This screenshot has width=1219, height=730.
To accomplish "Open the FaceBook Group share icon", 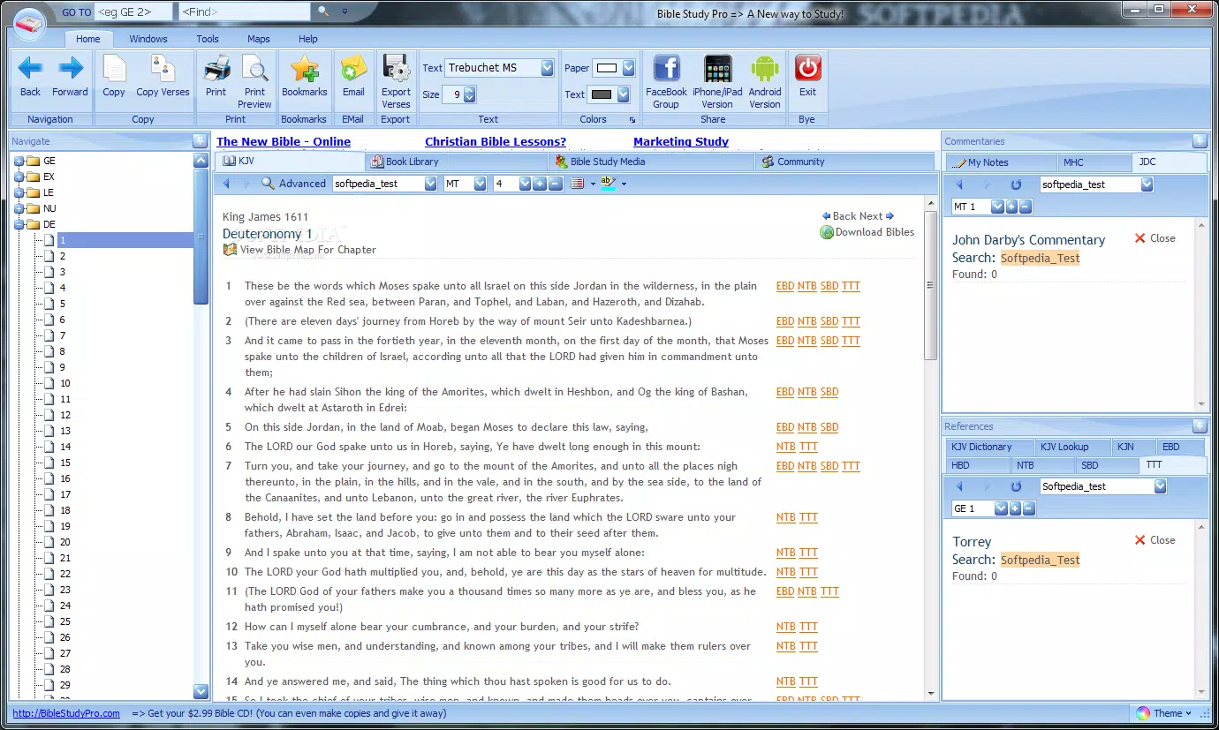I will [x=666, y=82].
